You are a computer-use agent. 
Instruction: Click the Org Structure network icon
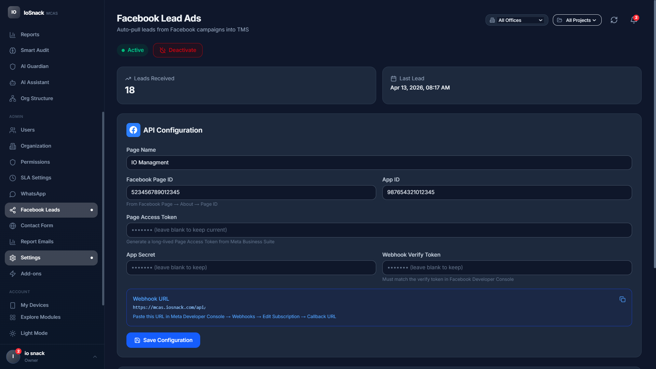click(13, 98)
